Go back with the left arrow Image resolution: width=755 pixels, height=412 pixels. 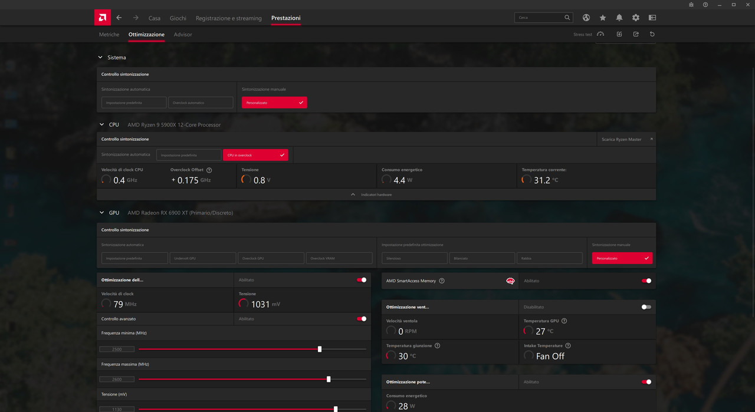[119, 18]
